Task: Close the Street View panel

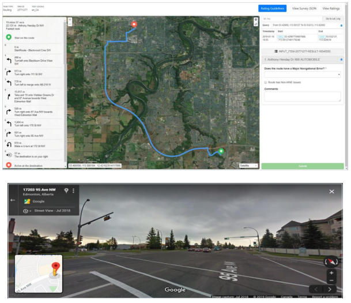Action: coord(332,192)
